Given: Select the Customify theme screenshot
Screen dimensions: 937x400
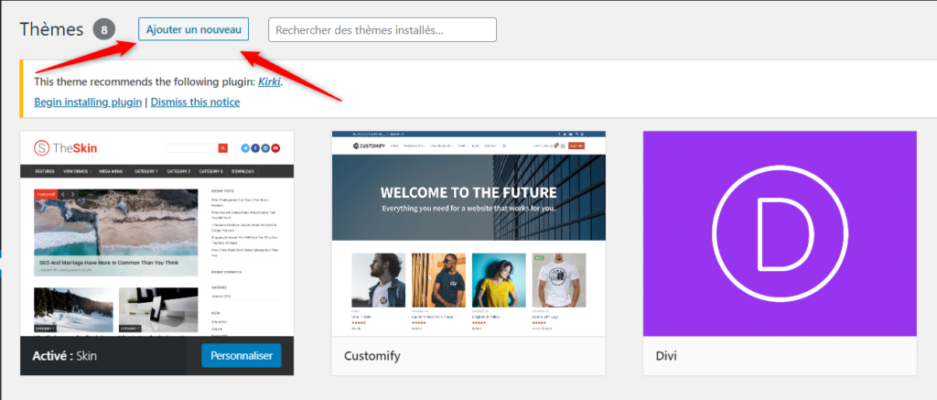Looking at the screenshot, I should tap(468, 233).
